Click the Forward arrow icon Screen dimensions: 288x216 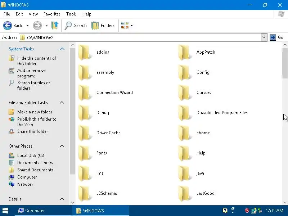click(x=37, y=26)
